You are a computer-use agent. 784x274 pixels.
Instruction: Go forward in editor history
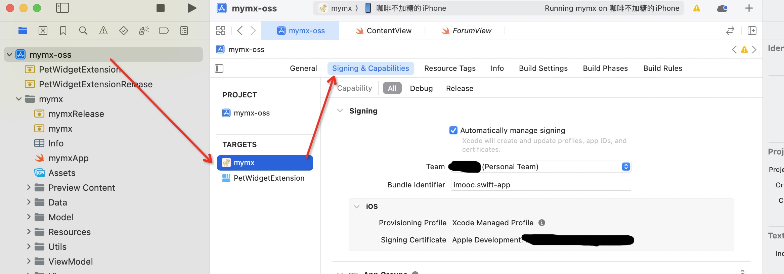coord(253,31)
